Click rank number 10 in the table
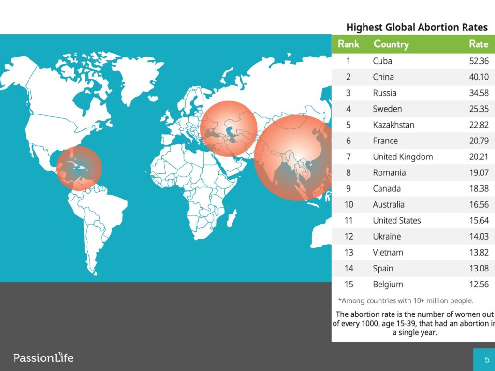Viewport: 495px width, 371px height. coord(349,204)
